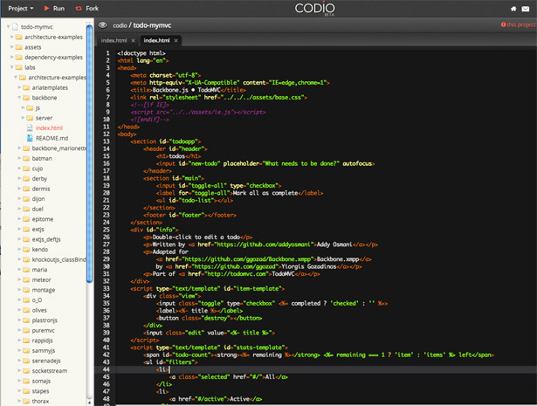
Task: Click the server folder icon
Action: 31,118
